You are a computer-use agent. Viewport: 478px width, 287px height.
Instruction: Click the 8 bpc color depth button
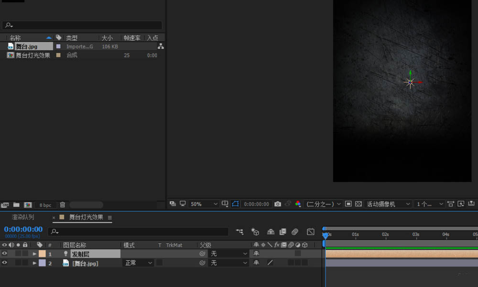click(45, 205)
